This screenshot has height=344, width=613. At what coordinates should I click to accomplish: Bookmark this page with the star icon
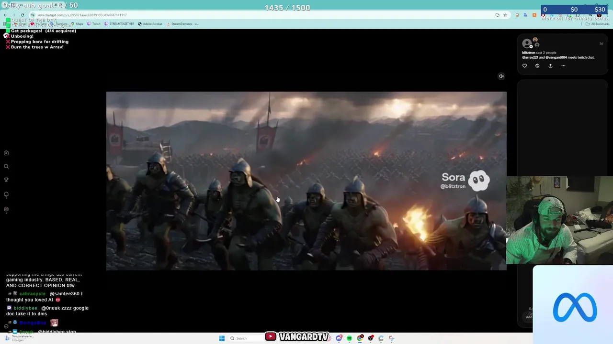click(x=505, y=15)
